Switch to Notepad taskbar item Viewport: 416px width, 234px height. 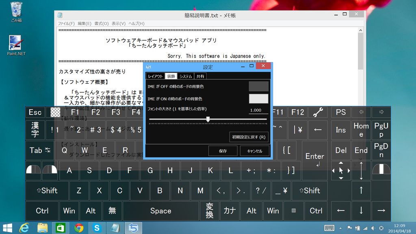coord(115,228)
